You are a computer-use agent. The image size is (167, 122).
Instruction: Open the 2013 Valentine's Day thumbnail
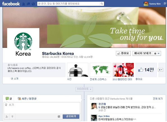click(123, 70)
